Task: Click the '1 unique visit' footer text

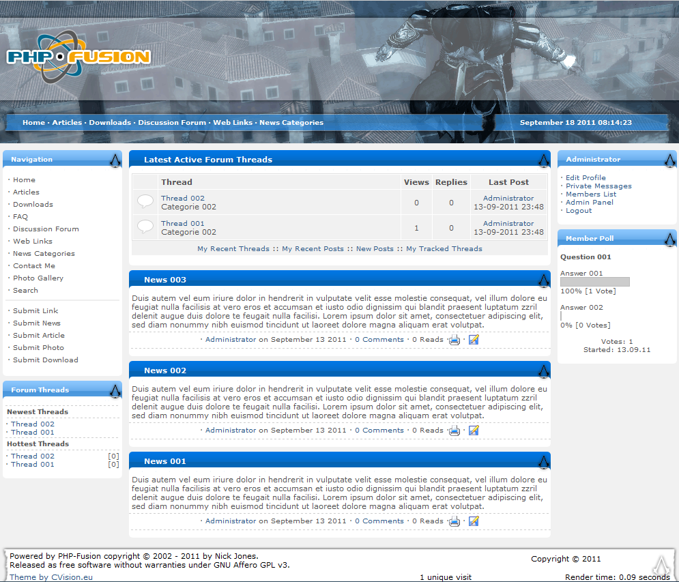Action: coord(446,577)
